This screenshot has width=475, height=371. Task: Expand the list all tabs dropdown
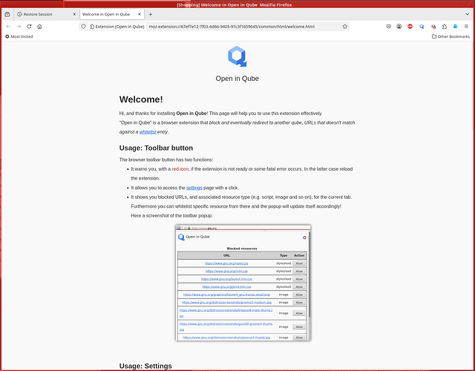(x=467, y=14)
